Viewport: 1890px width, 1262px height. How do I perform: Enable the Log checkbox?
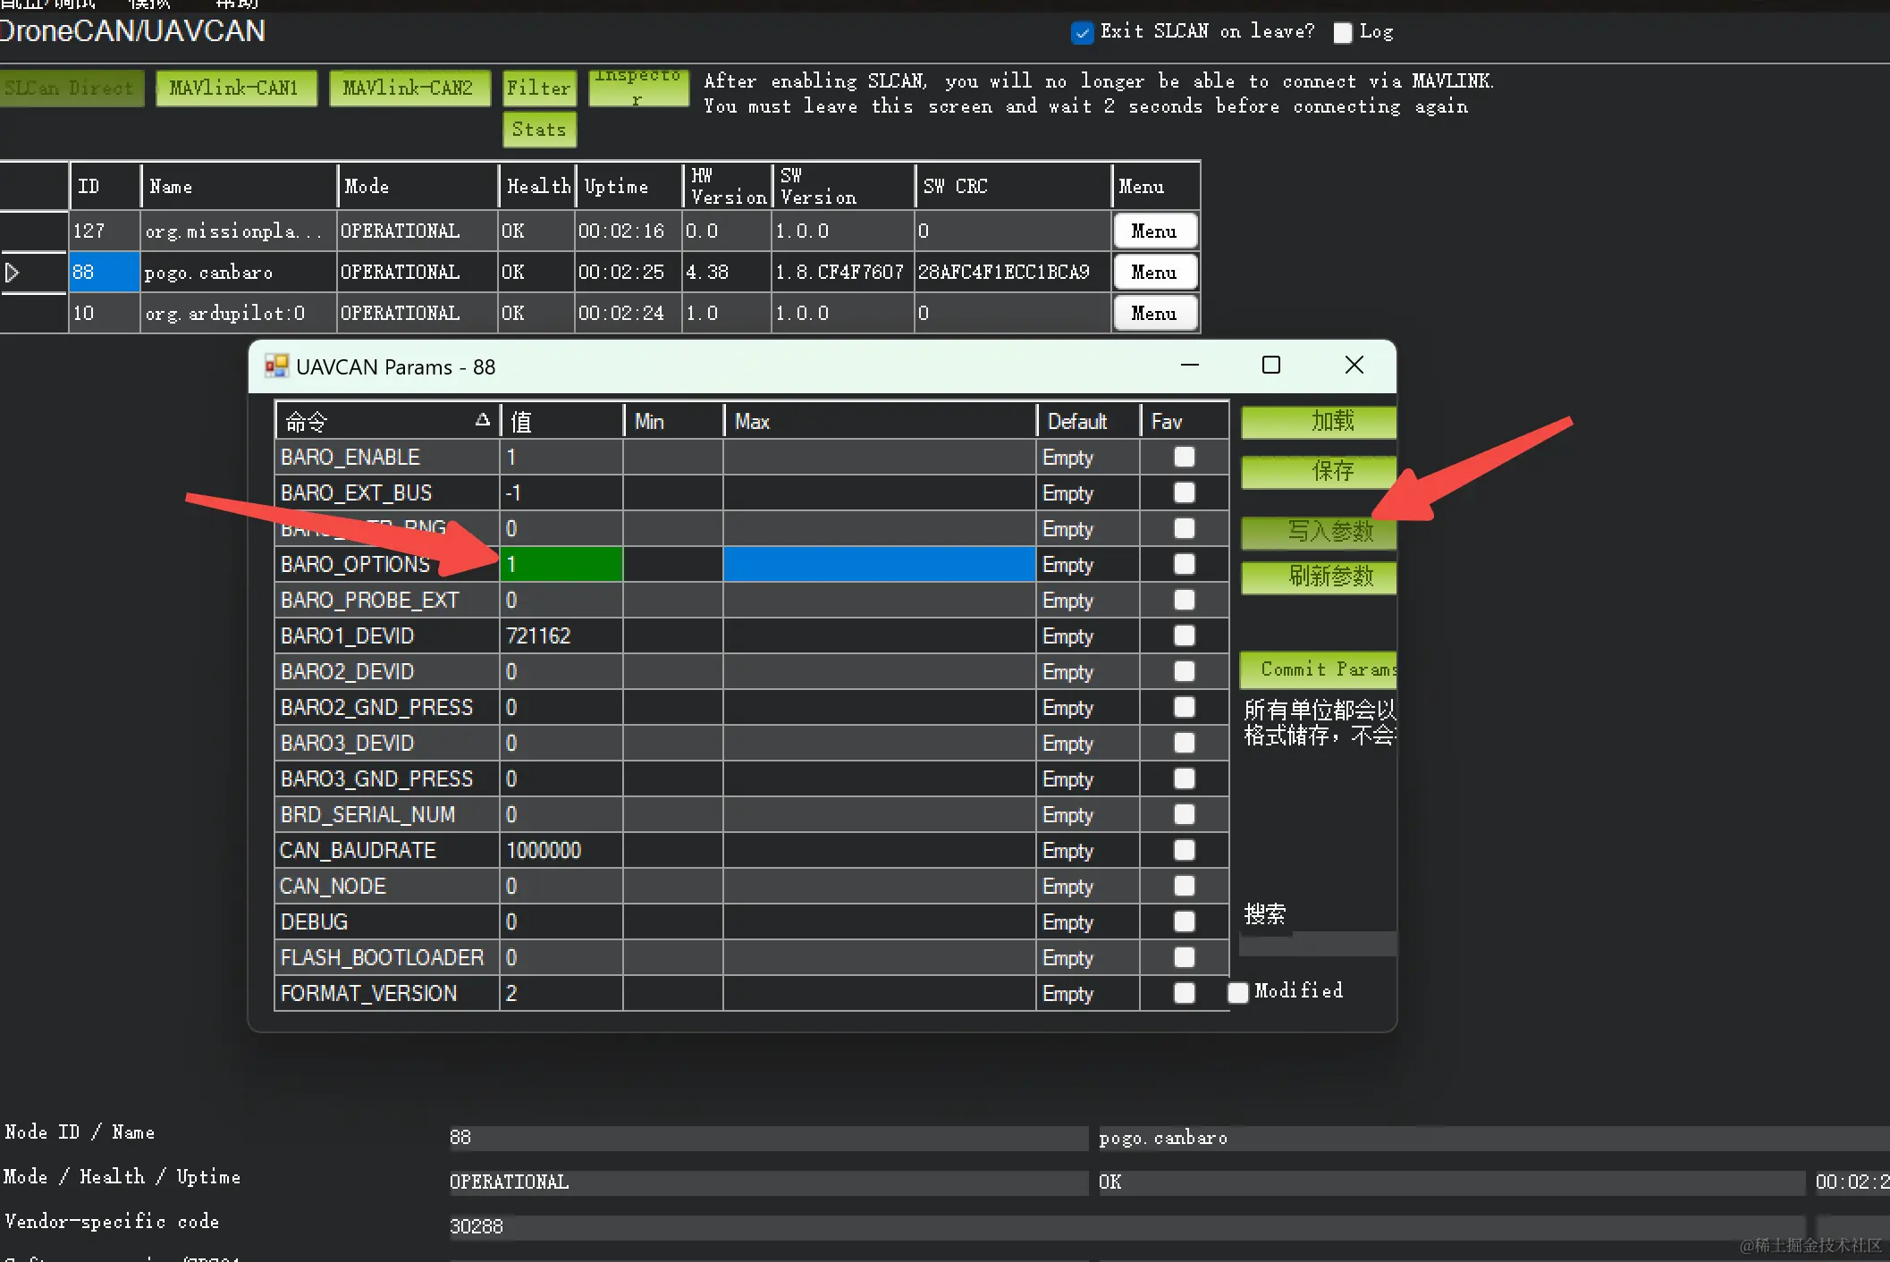[x=1343, y=32]
